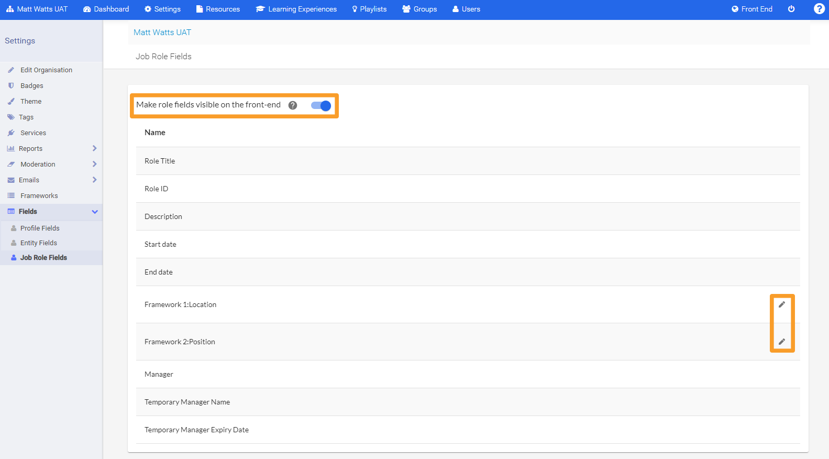
Task: Click the Role Title row
Action: [468, 161]
